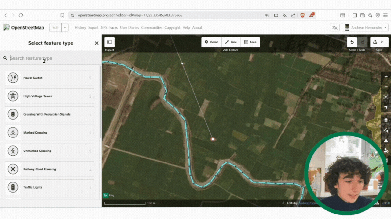Image resolution: width=391 pixels, height=219 pixels.
Task: Show info for Power Switch
Action: (x=90, y=78)
